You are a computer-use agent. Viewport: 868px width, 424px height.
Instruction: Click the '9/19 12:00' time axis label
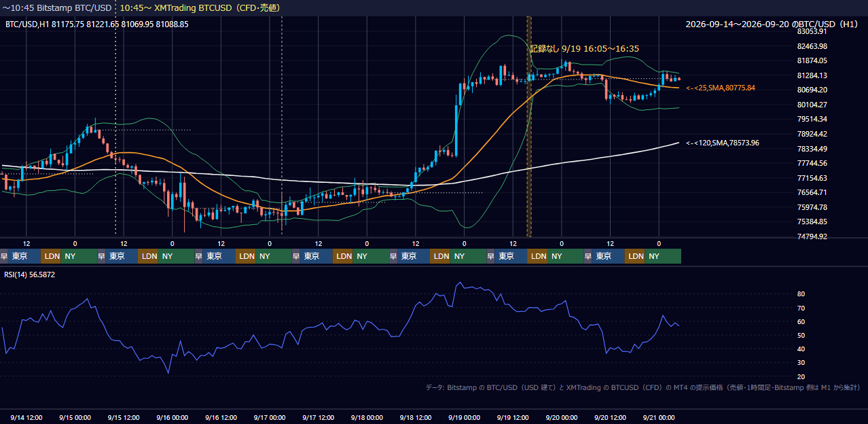point(513,417)
